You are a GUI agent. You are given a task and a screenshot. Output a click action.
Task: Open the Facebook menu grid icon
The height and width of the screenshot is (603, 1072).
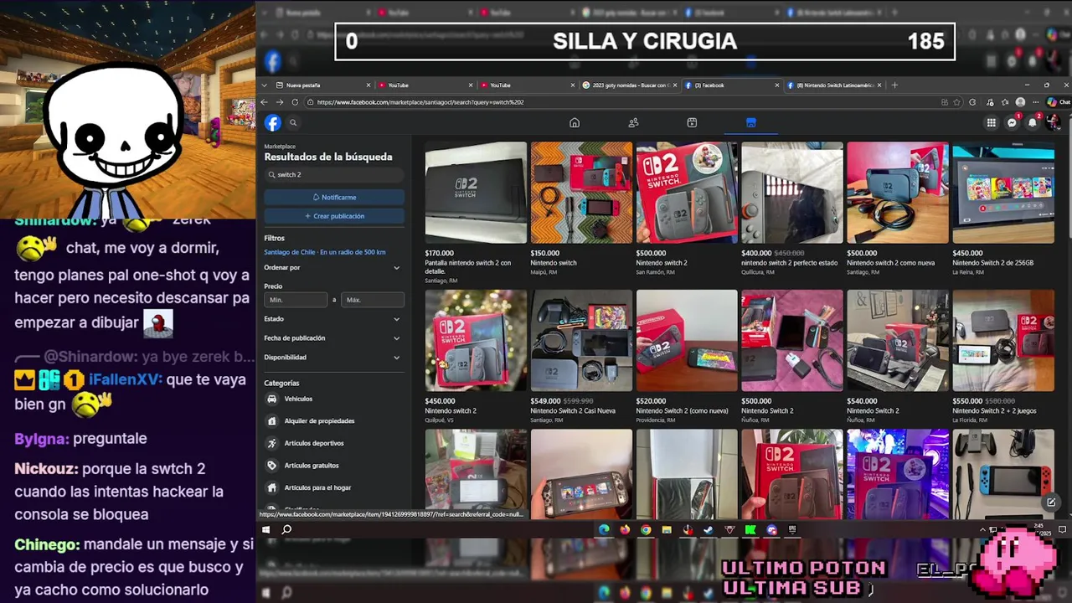click(x=992, y=123)
